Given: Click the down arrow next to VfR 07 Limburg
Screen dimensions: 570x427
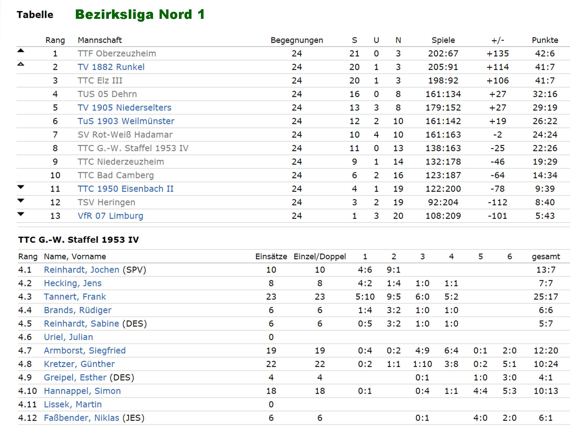Looking at the screenshot, I should pos(21,214).
